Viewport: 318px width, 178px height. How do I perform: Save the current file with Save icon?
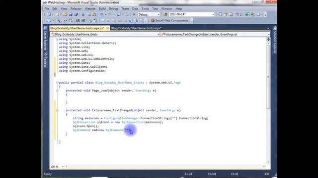point(71,14)
